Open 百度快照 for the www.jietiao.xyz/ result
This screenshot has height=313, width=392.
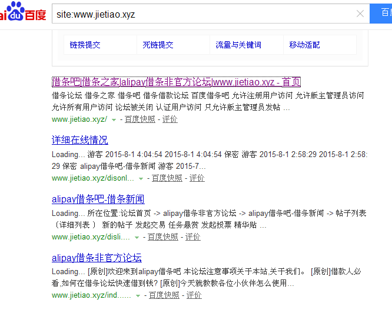[x=140, y=119]
